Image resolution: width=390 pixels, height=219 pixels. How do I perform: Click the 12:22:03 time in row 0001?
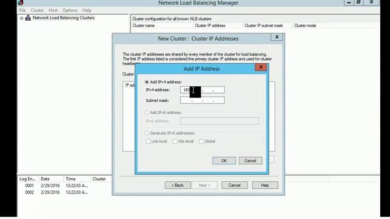77,186
